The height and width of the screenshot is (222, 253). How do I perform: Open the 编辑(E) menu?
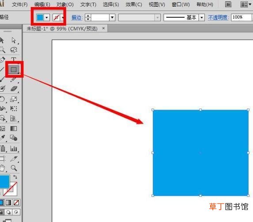(42, 4)
